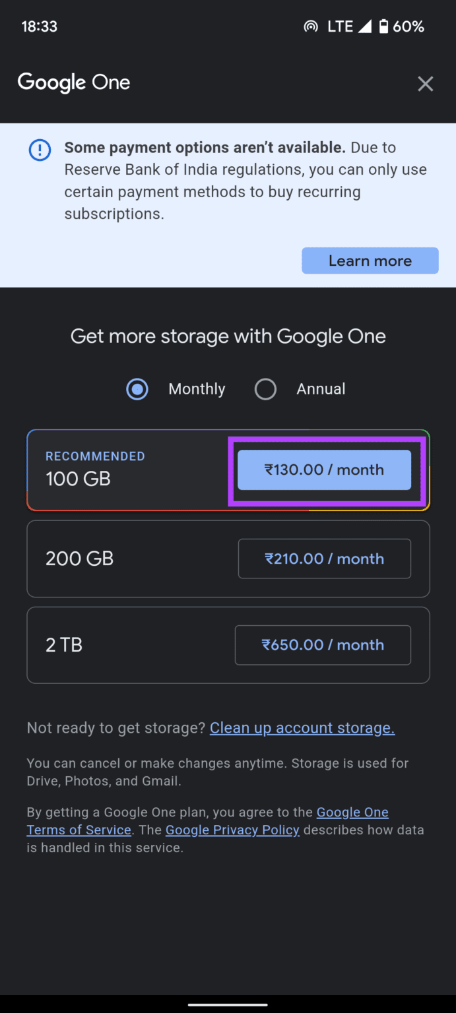Select the recommended 100 GB plan card
Viewport: 456px width, 1013px height.
tap(119, 470)
